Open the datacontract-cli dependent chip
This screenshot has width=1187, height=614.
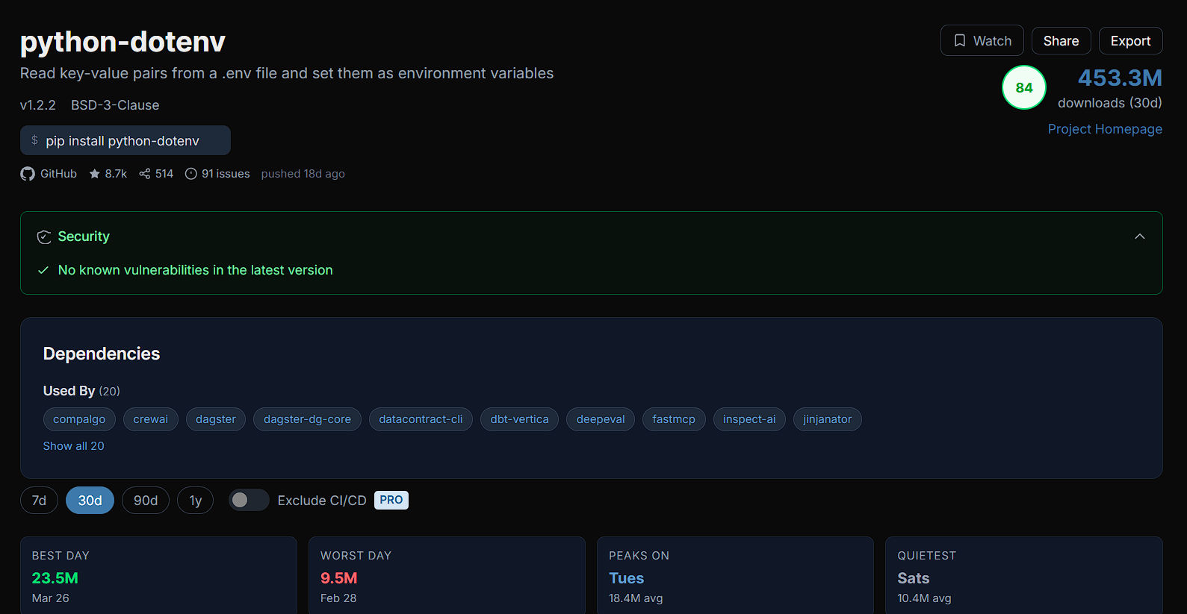(x=421, y=419)
